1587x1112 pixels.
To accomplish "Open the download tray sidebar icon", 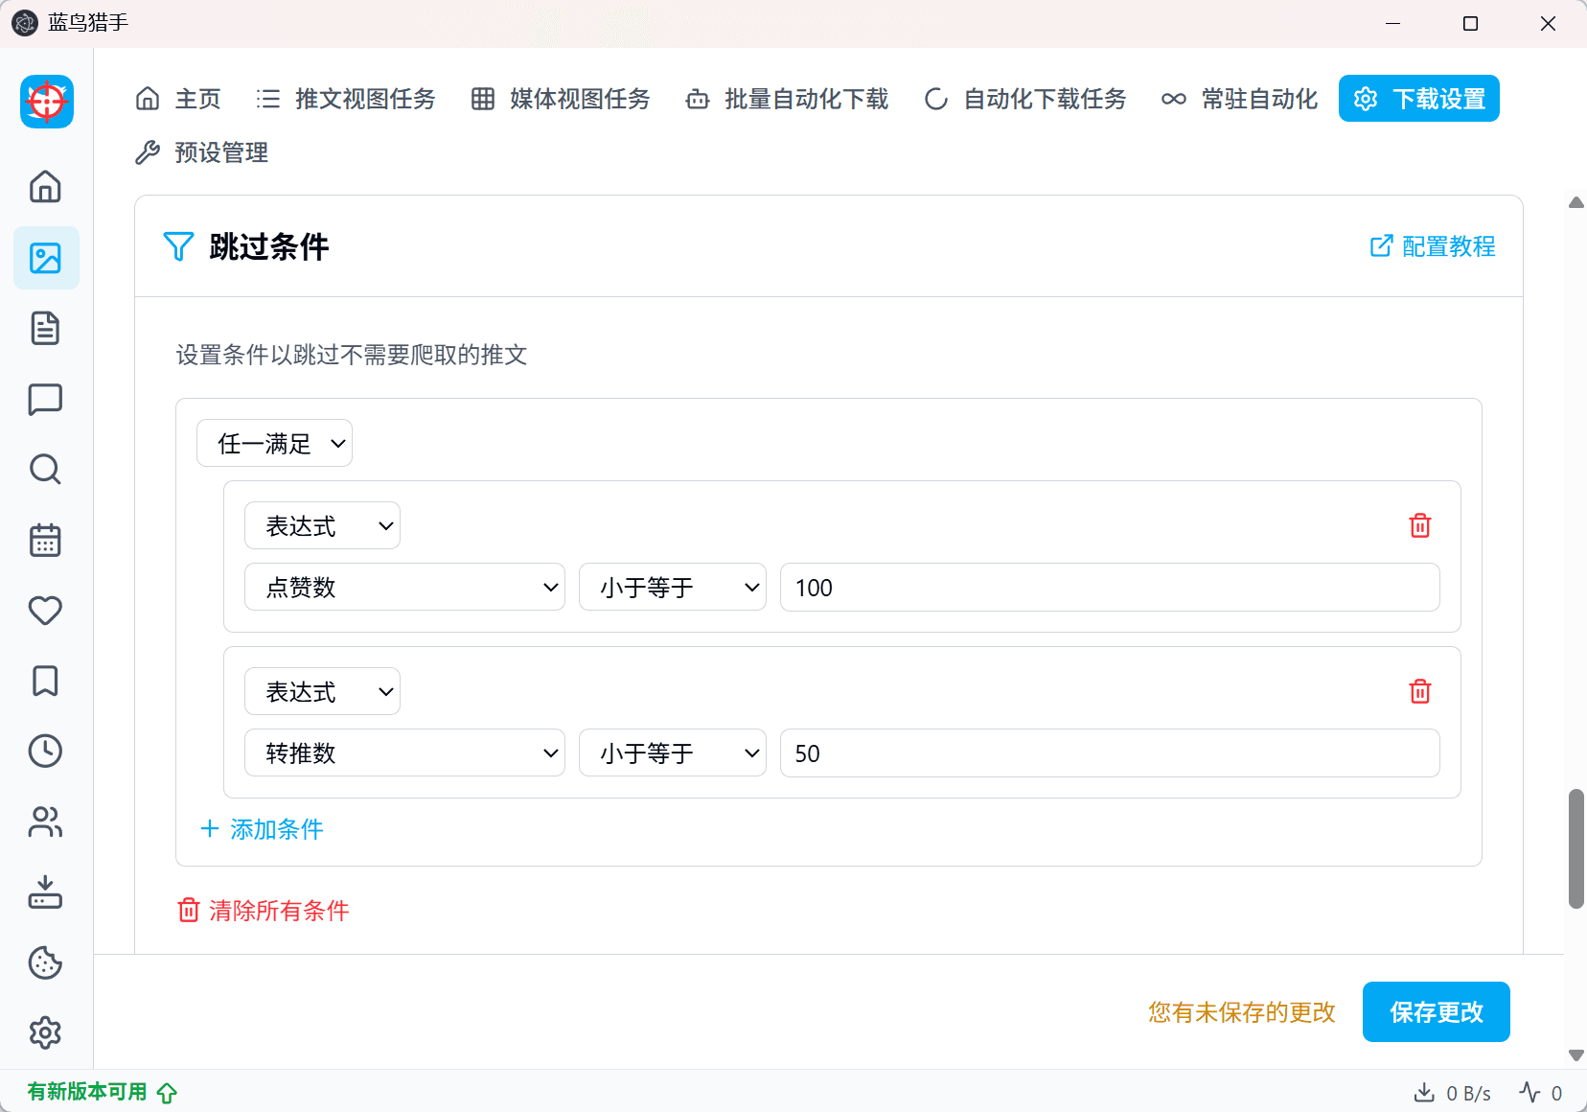I will click(x=45, y=892).
